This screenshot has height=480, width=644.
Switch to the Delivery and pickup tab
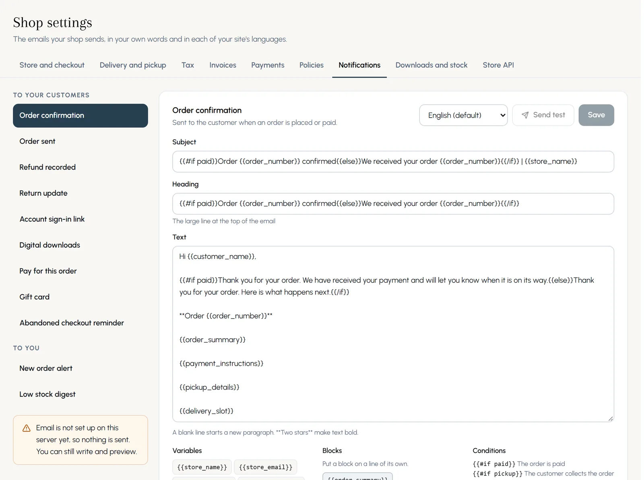point(133,65)
